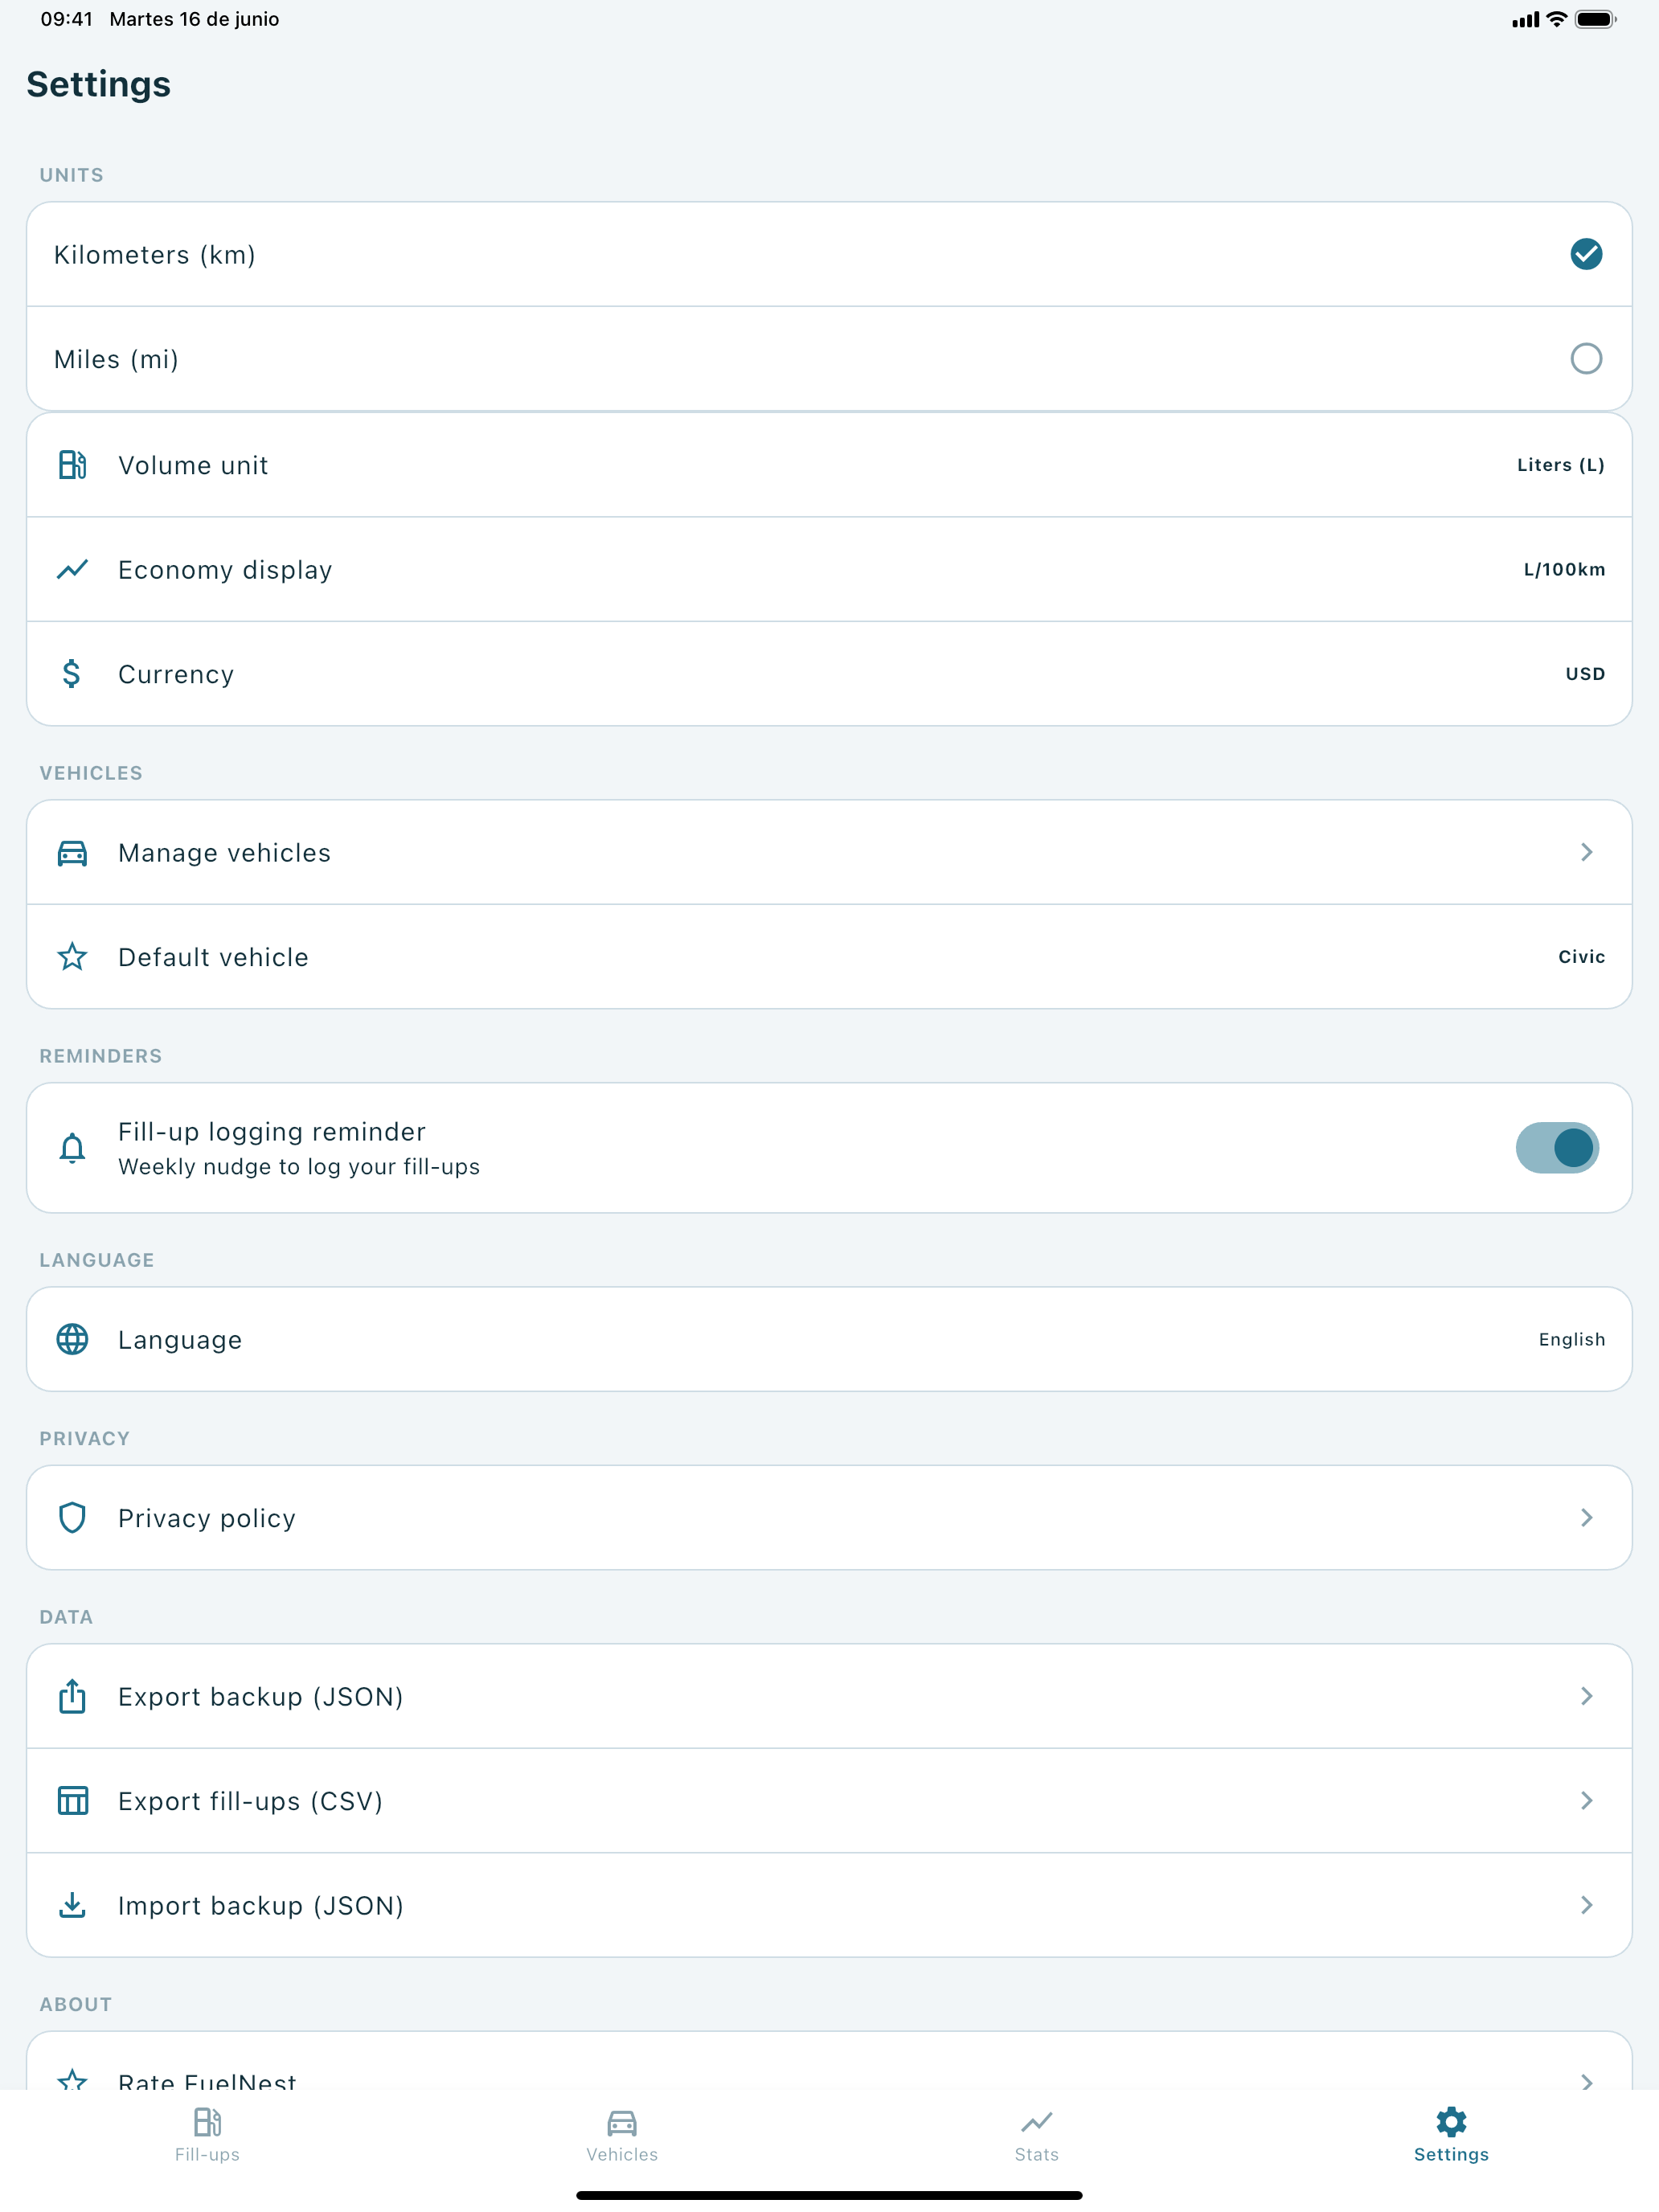This screenshot has width=1659, height=2212.
Task: Tap the chevron on Privacy policy row
Action: [x=1586, y=1517]
